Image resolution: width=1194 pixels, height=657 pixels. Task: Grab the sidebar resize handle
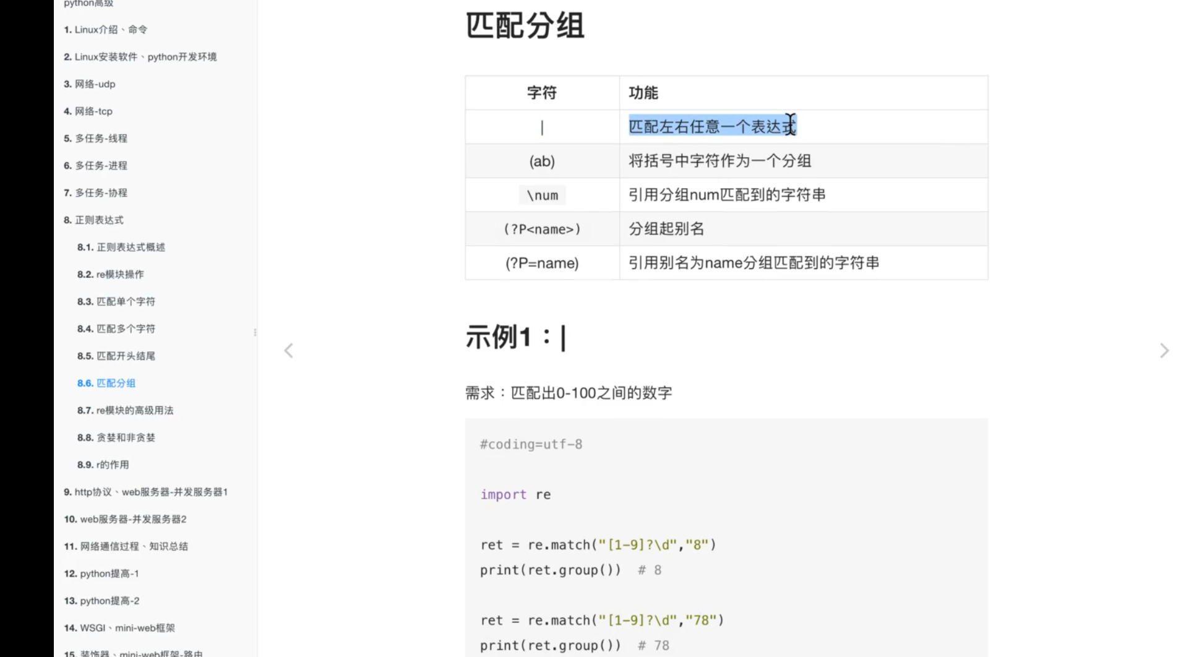[255, 332]
